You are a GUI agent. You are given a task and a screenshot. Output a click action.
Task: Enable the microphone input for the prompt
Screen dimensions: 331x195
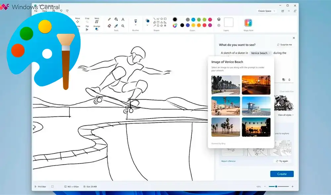289,80
